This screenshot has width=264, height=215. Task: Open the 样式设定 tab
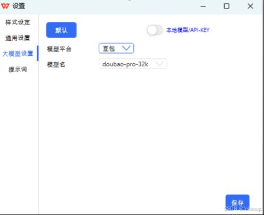tap(18, 22)
